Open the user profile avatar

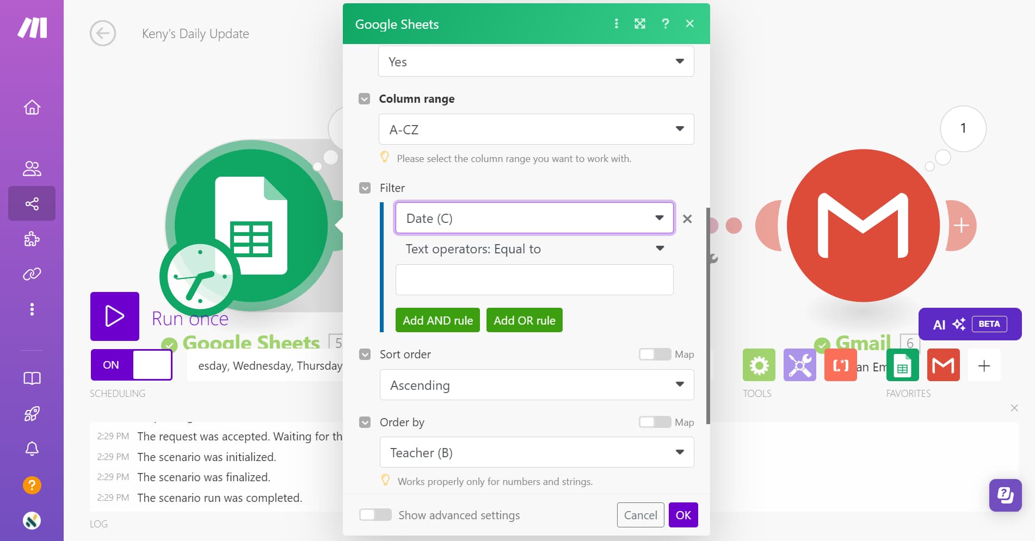pos(32,520)
